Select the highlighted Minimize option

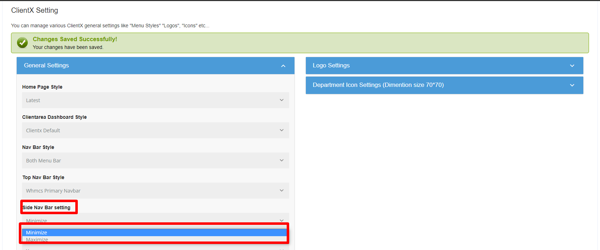(x=154, y=233)
